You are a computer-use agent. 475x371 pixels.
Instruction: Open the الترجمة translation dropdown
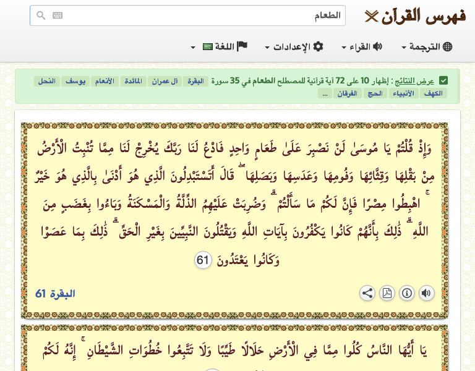click(x=427, y=47)
